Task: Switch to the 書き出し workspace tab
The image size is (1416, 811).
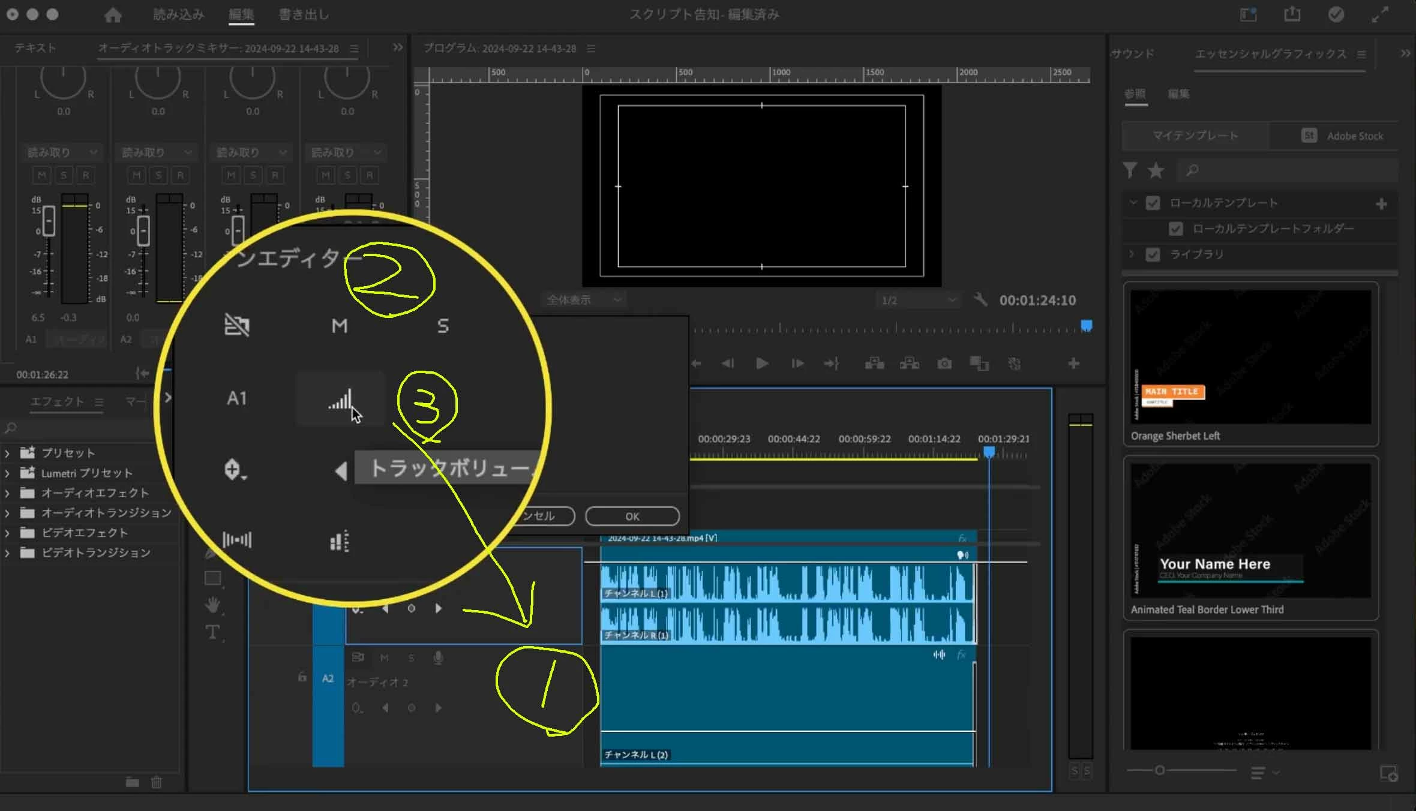Action: (304, 15)
